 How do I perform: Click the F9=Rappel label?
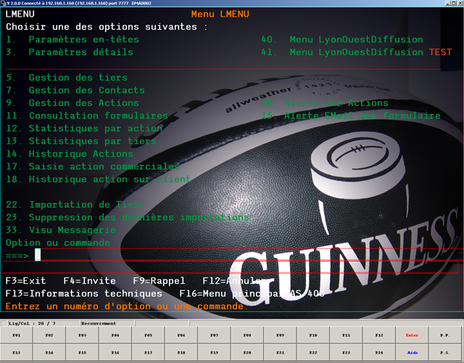pos(159,281)
